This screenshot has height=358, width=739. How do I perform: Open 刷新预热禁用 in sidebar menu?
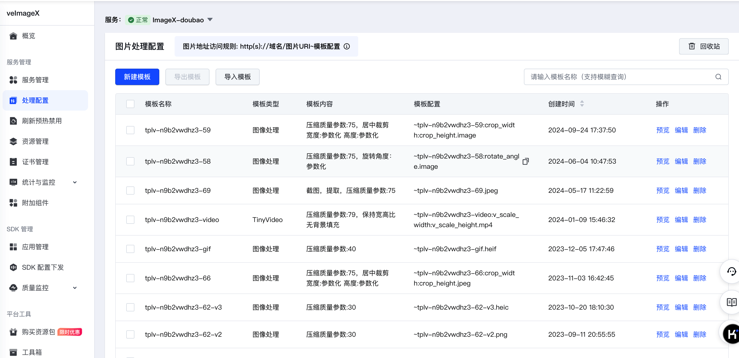point(41,121)
